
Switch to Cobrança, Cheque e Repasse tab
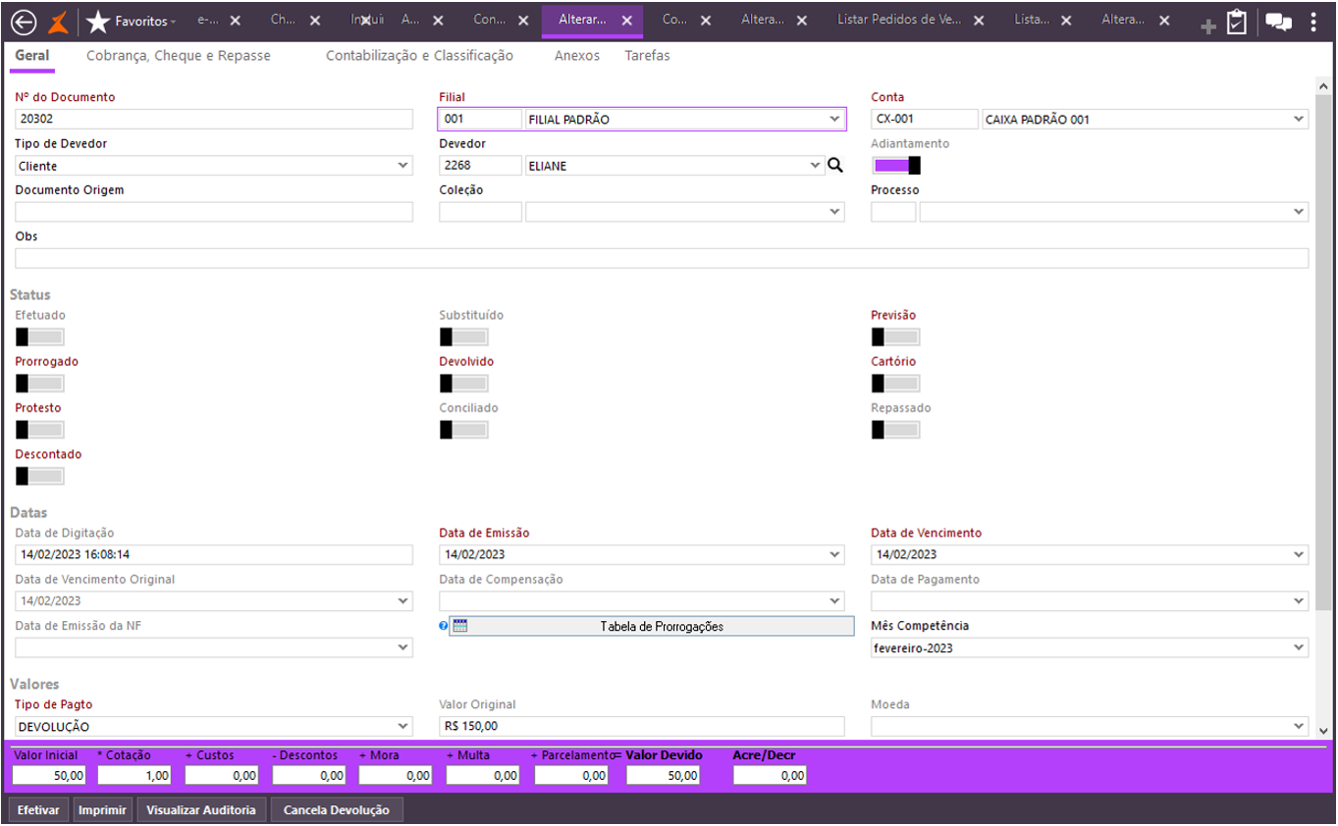[x=179, y=56]
